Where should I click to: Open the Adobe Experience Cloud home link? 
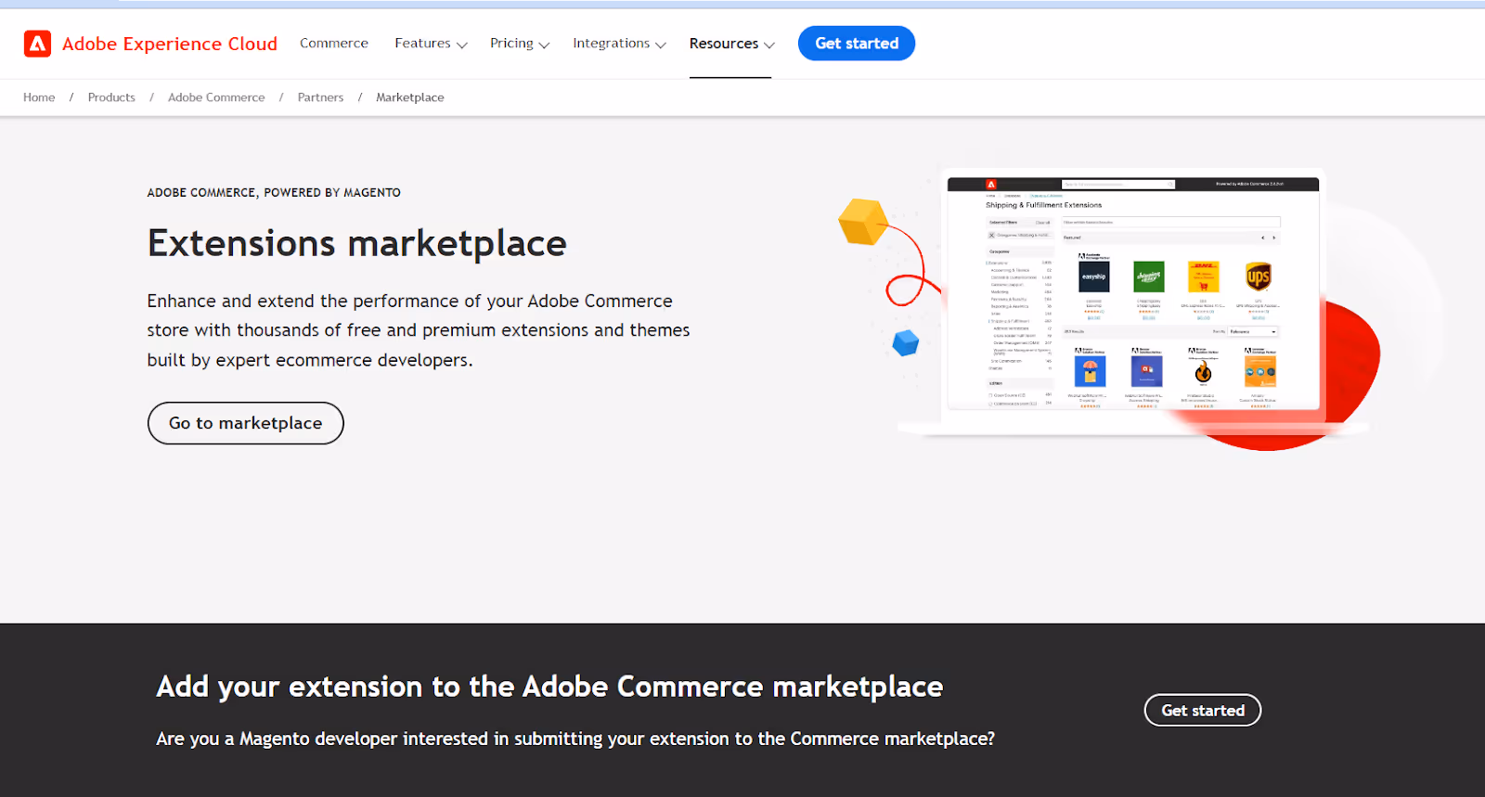coord(170,44)
